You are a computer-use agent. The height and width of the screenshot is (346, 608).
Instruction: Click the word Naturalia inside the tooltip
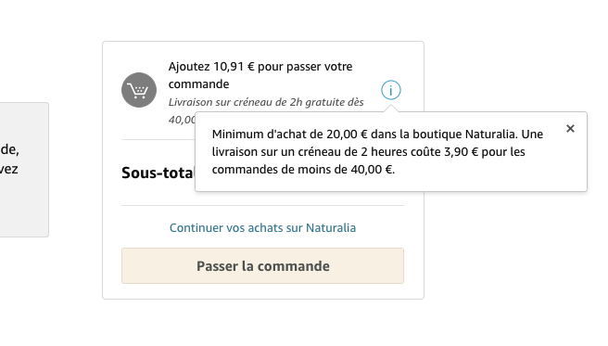pos(491,135)
